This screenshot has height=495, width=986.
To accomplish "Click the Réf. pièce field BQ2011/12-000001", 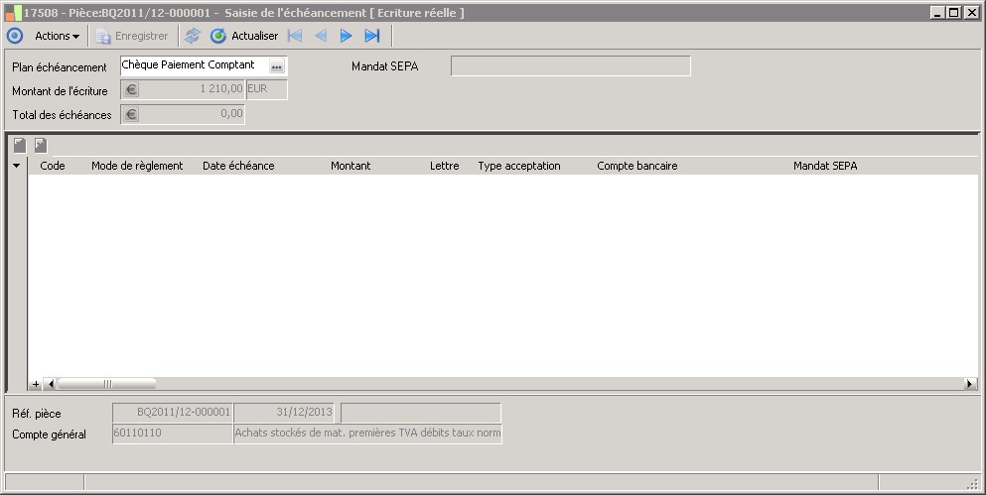I will [x=173, y=413].
